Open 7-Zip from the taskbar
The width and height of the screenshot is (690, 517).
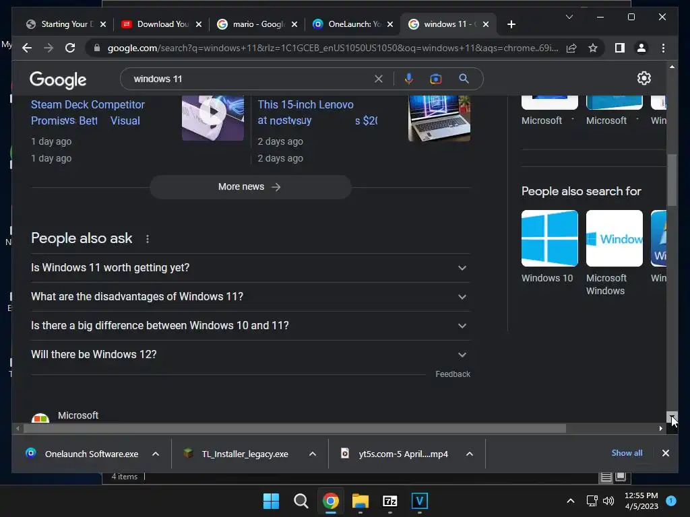390,501
